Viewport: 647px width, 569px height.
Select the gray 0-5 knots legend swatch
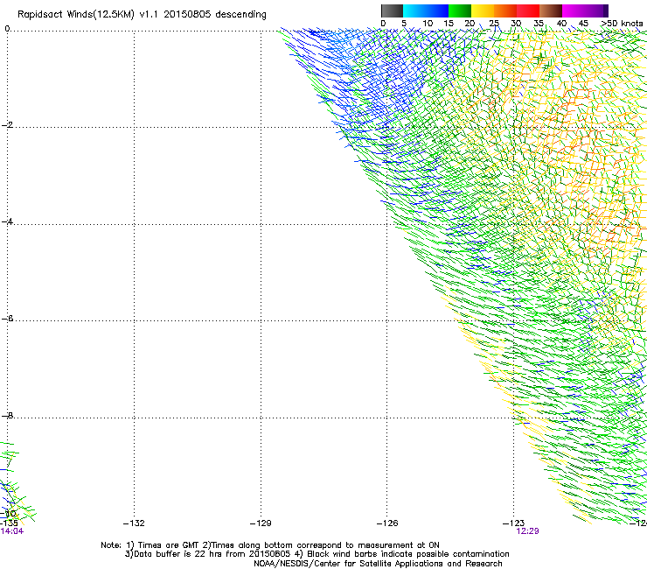click(x=392, y=11)
